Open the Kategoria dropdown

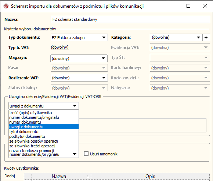coord(176,37)
